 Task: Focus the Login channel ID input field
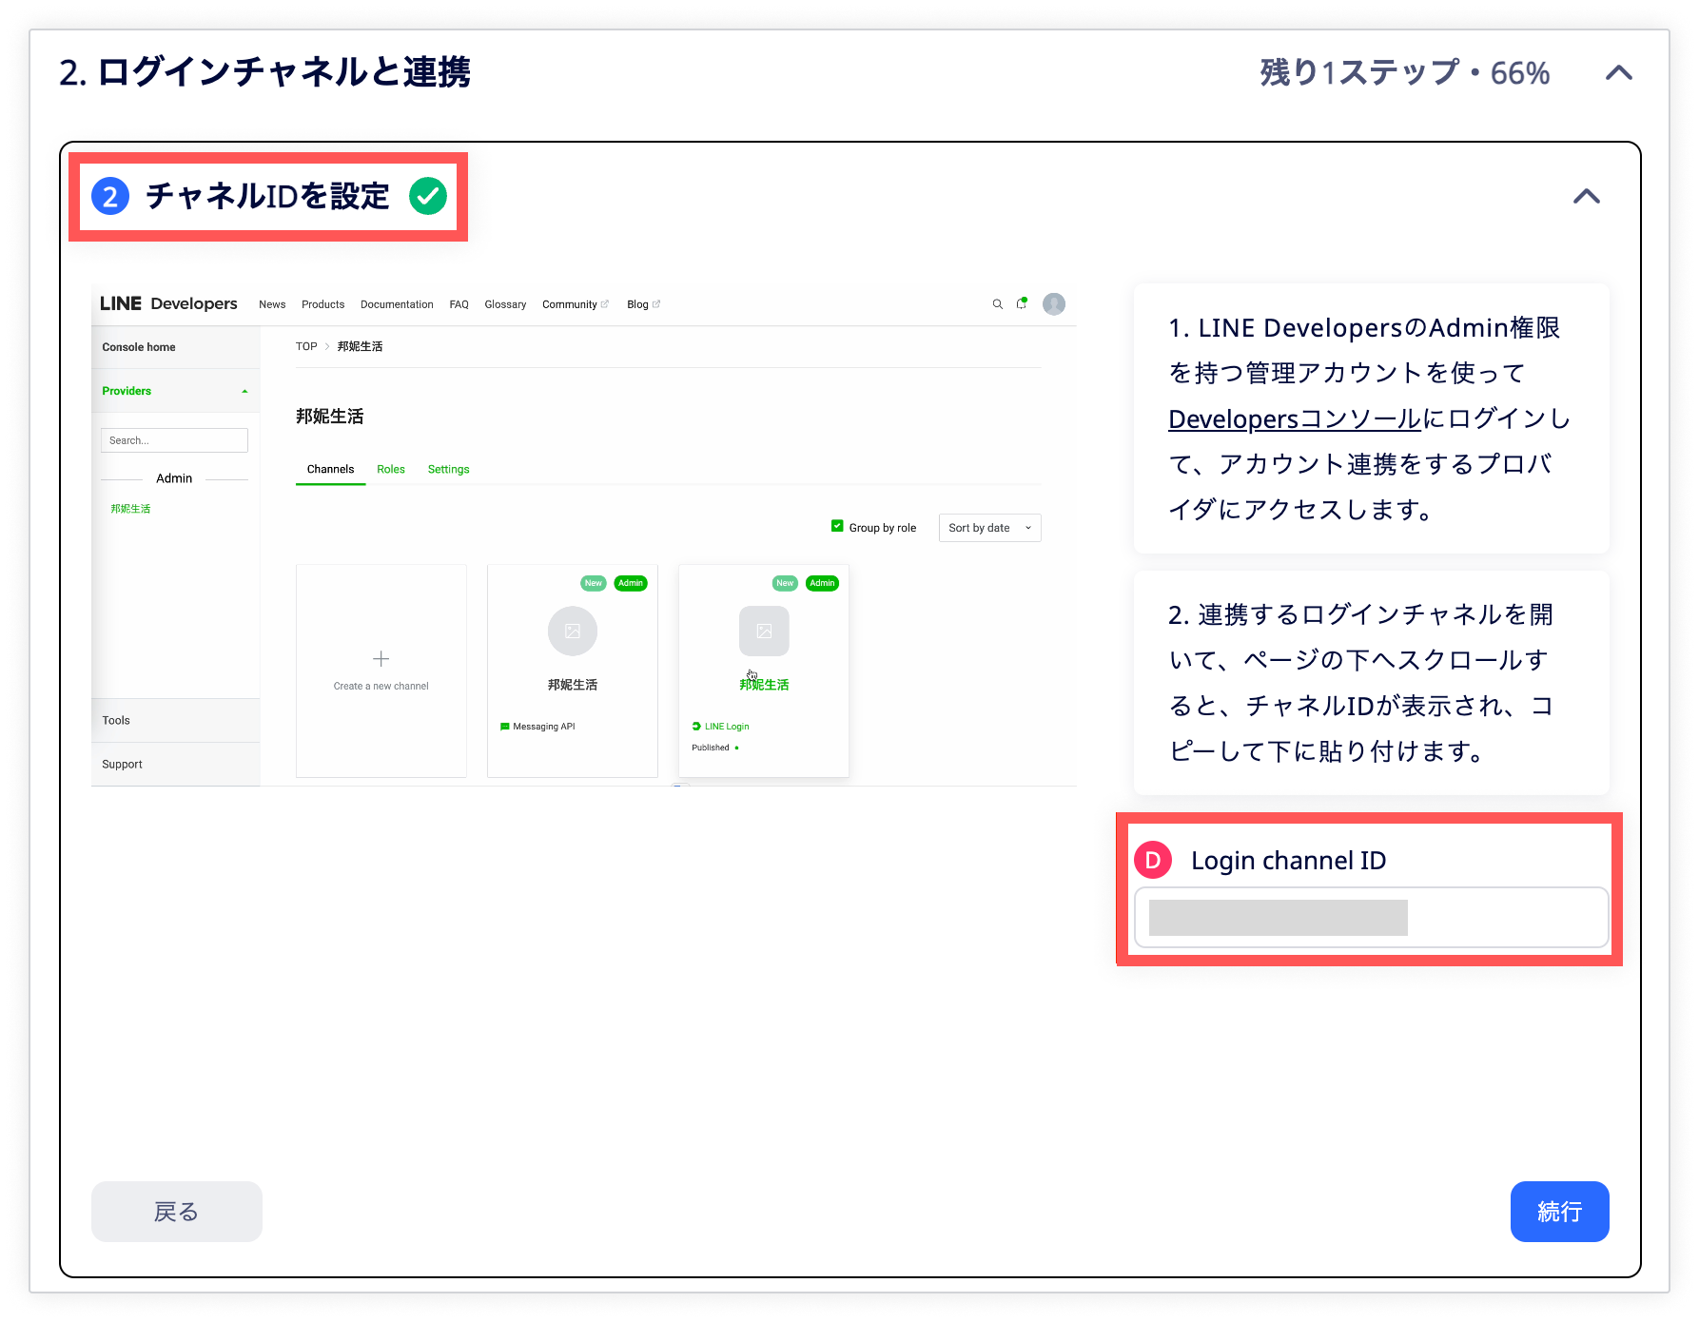(x=1371, y=918)
